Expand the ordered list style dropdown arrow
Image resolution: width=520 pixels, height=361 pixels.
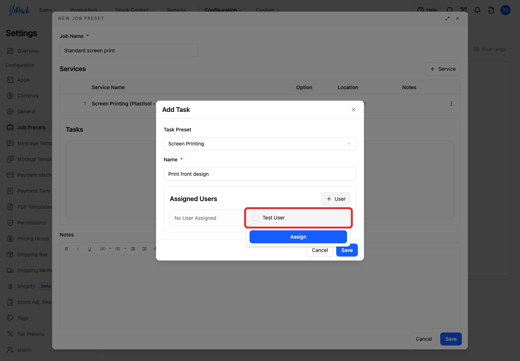(x=110, y=249)
